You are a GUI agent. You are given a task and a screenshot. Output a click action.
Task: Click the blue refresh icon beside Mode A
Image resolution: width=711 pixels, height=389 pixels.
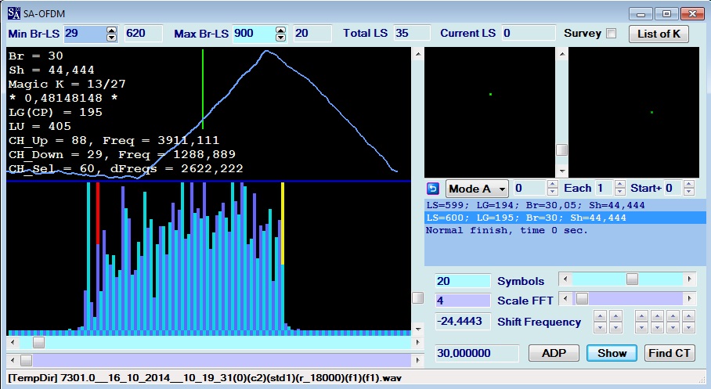click(433, 189)
